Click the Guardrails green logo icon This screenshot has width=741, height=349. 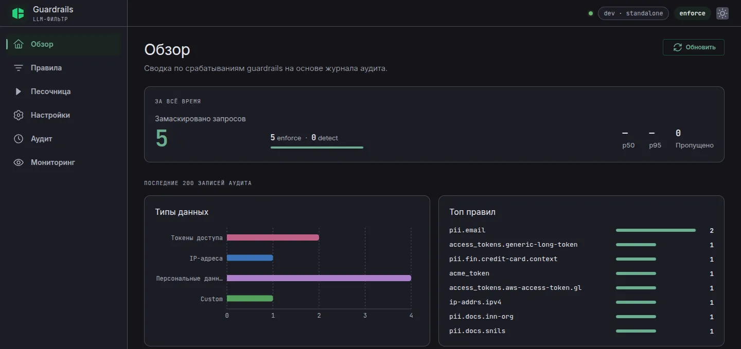(x=18, y=13)
